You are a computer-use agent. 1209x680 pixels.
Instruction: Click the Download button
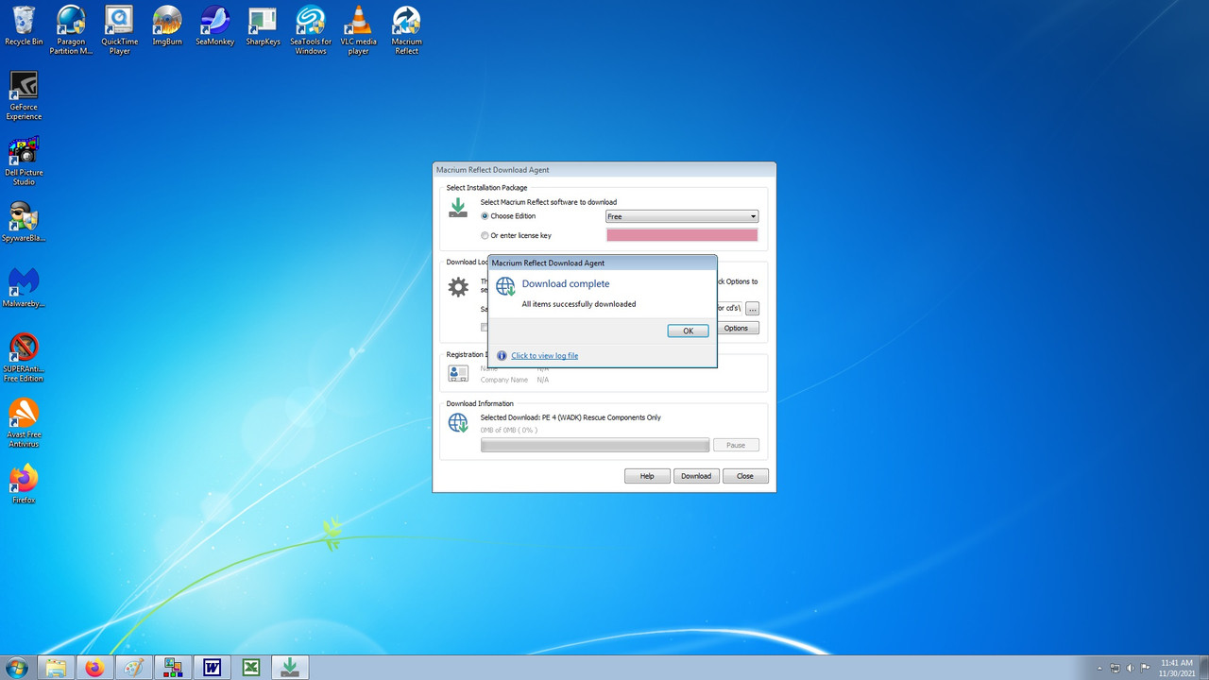[696, 476]
